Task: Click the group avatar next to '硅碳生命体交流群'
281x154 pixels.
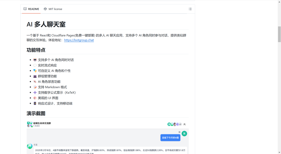Action: click(x=30, y=124)
